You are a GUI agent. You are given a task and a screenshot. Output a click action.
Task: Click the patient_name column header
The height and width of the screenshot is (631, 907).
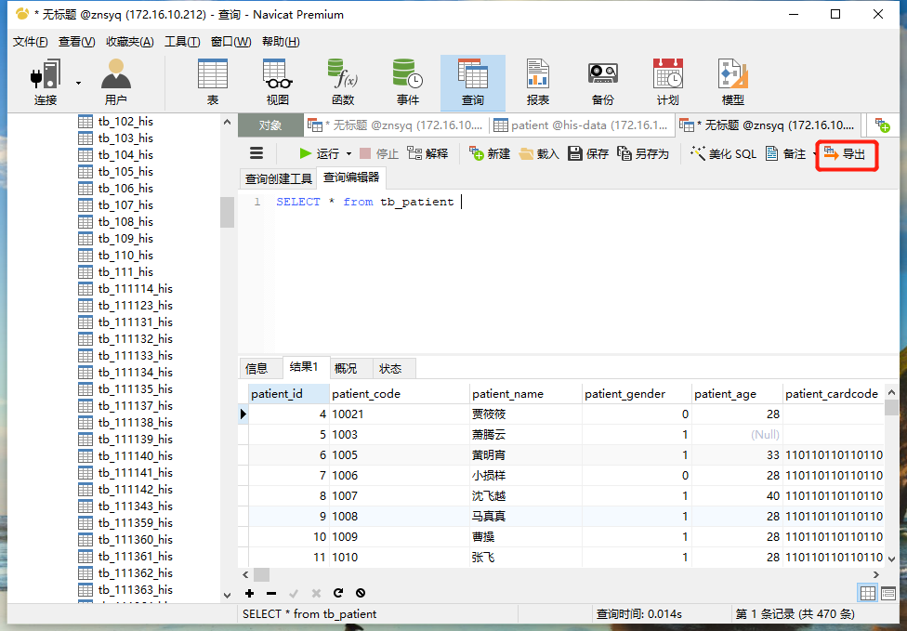click(x=526, y=394)
